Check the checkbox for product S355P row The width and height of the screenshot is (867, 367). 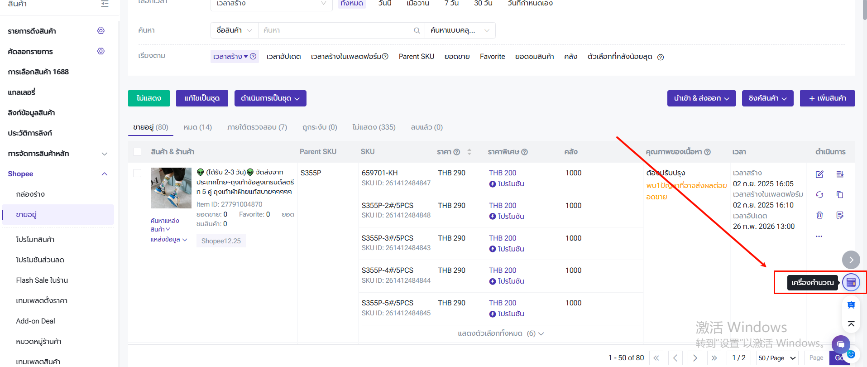tap(137, 173)
